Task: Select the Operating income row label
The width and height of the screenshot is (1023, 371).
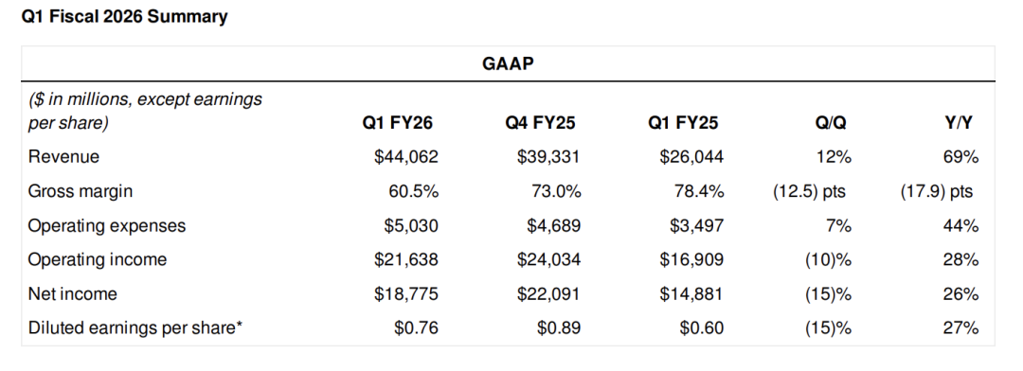Action: (98, 260)
